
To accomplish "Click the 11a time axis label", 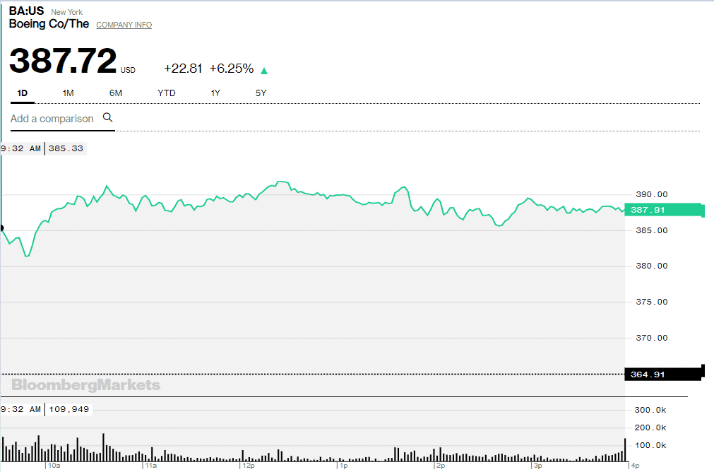I will pos(151,466).
